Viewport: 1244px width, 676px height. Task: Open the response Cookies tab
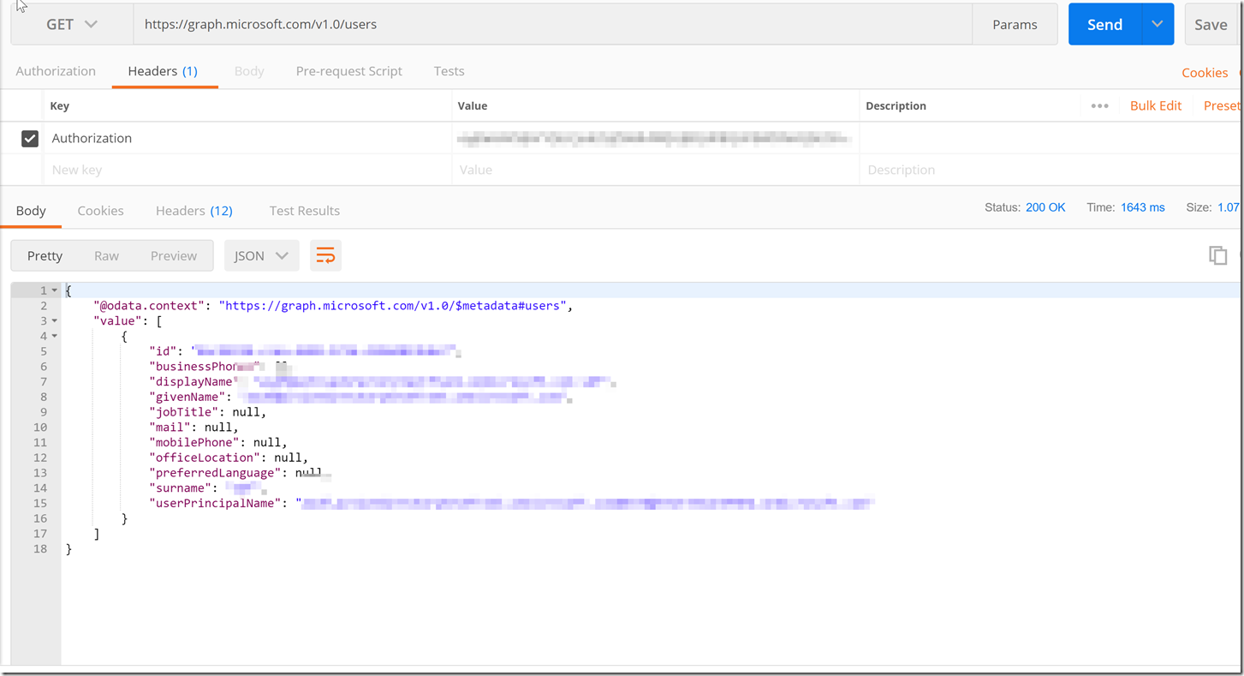tap(100, 211)
